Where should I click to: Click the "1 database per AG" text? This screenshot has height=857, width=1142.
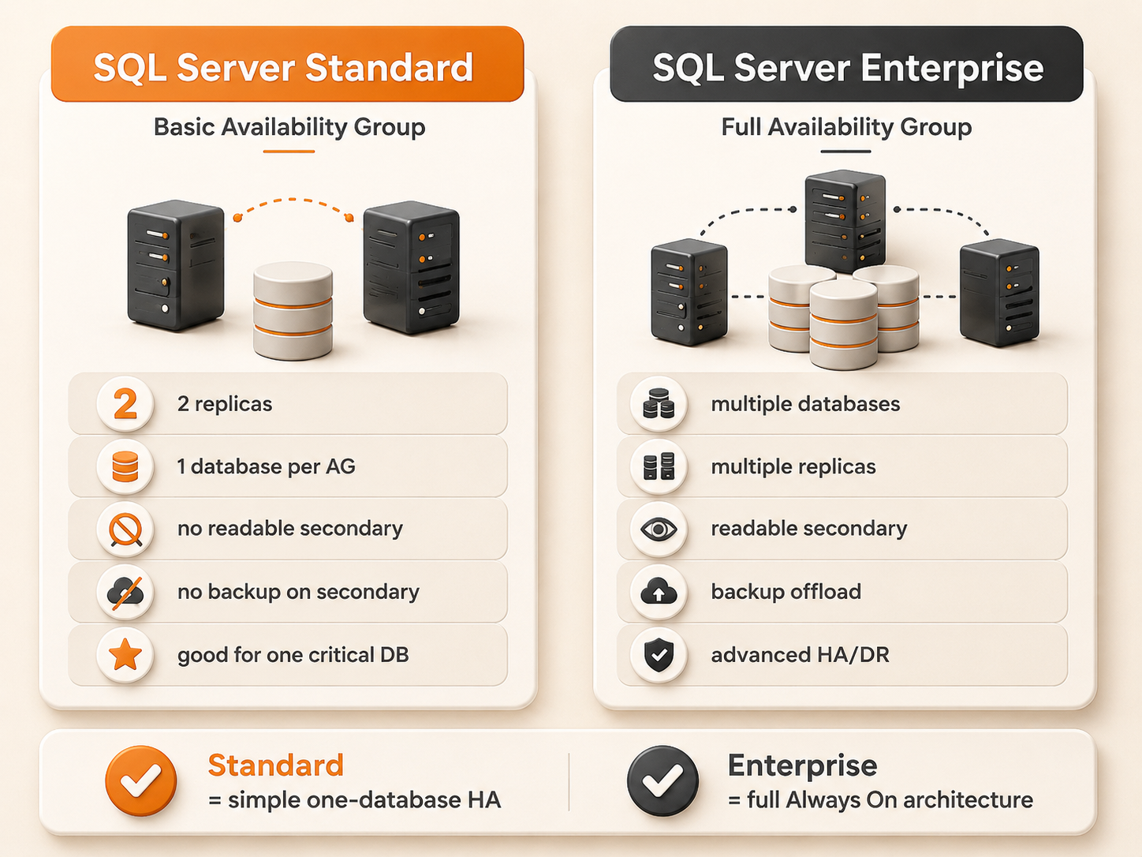(x=266, y=466)
